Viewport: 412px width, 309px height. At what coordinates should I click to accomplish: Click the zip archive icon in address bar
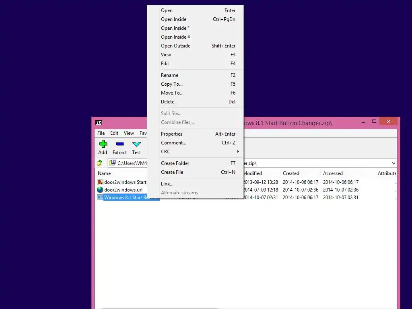(112, 163)
